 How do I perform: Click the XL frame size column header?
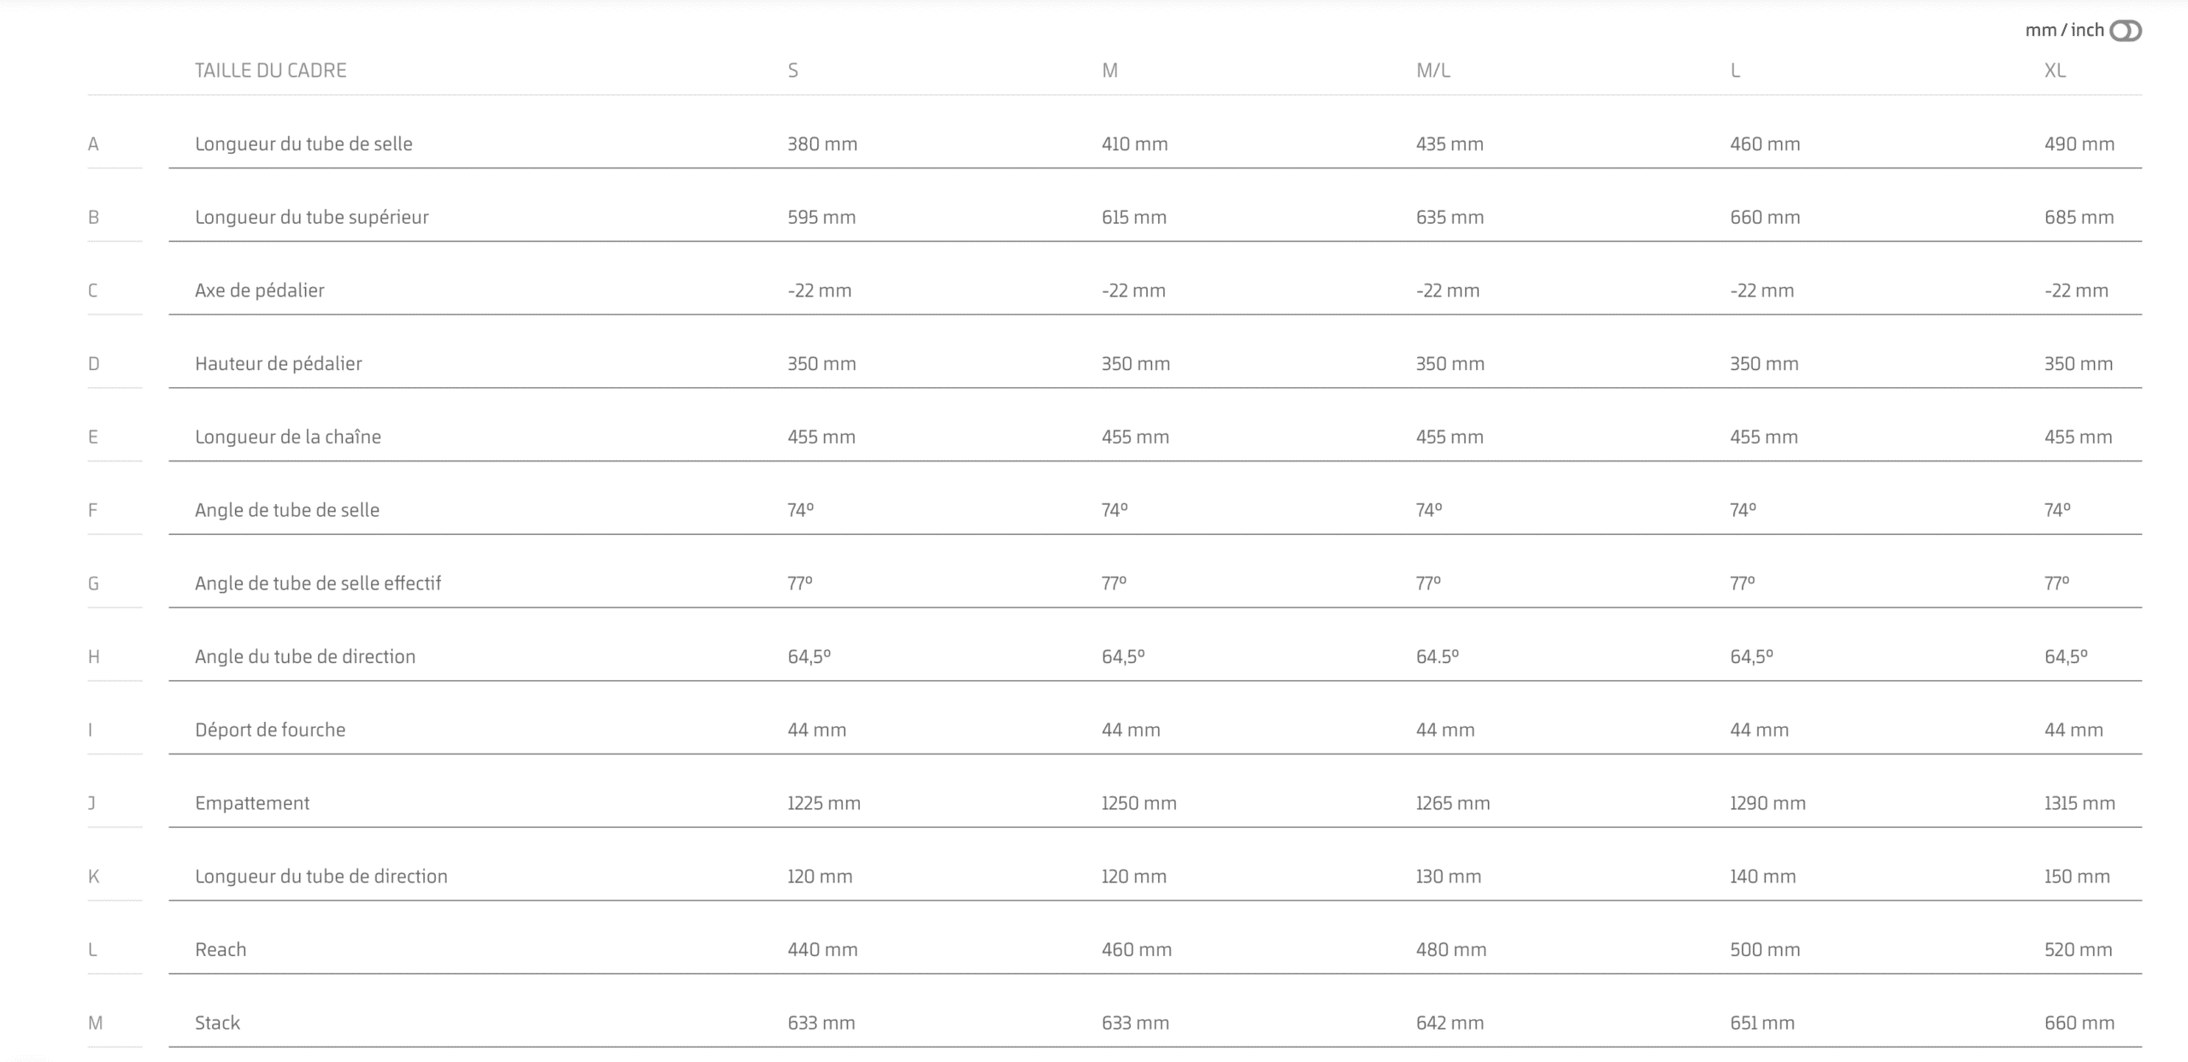point(2055,71)
